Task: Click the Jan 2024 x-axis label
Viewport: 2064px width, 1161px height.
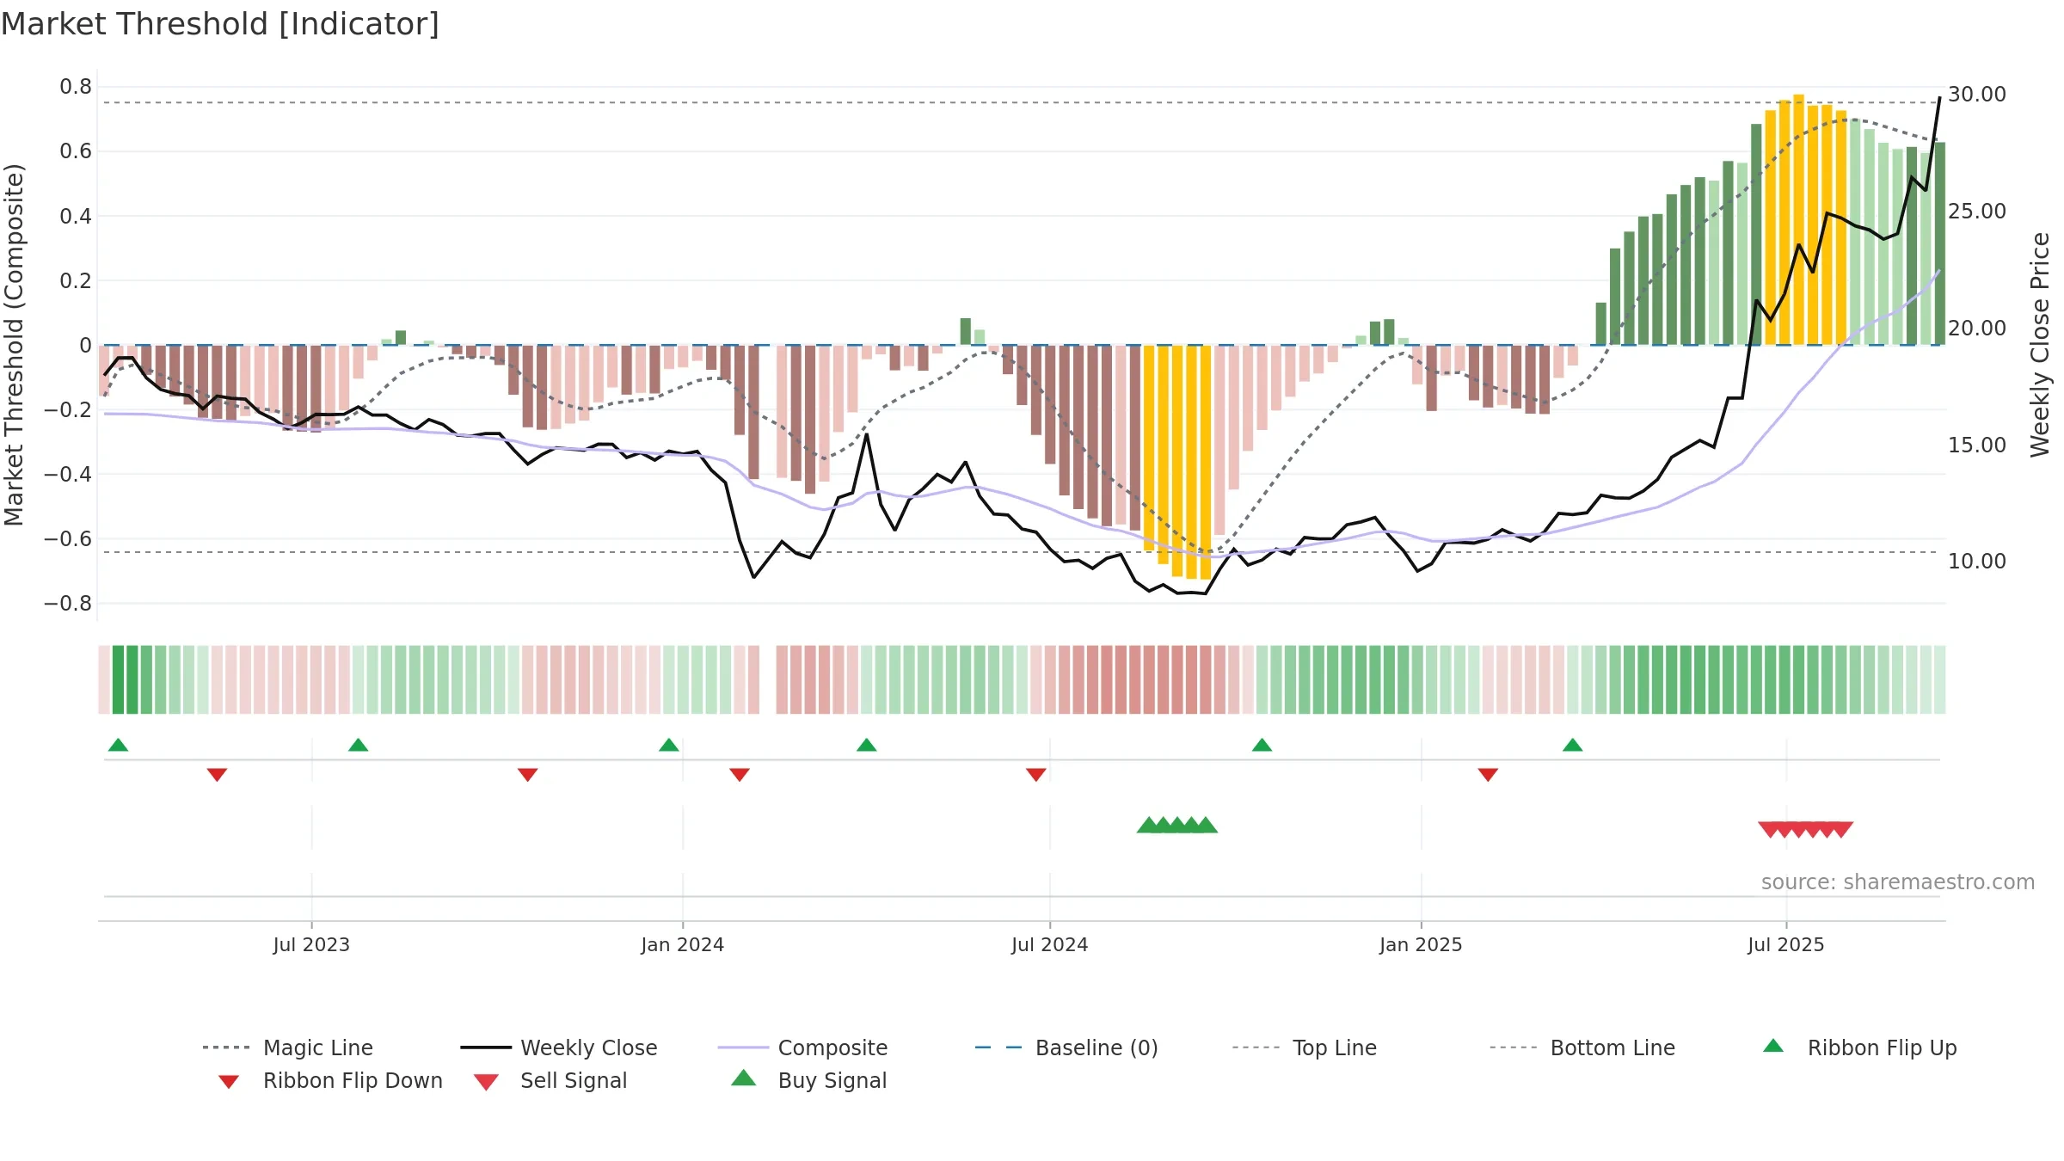Action: pyautogui.click(x=683, y=945)
